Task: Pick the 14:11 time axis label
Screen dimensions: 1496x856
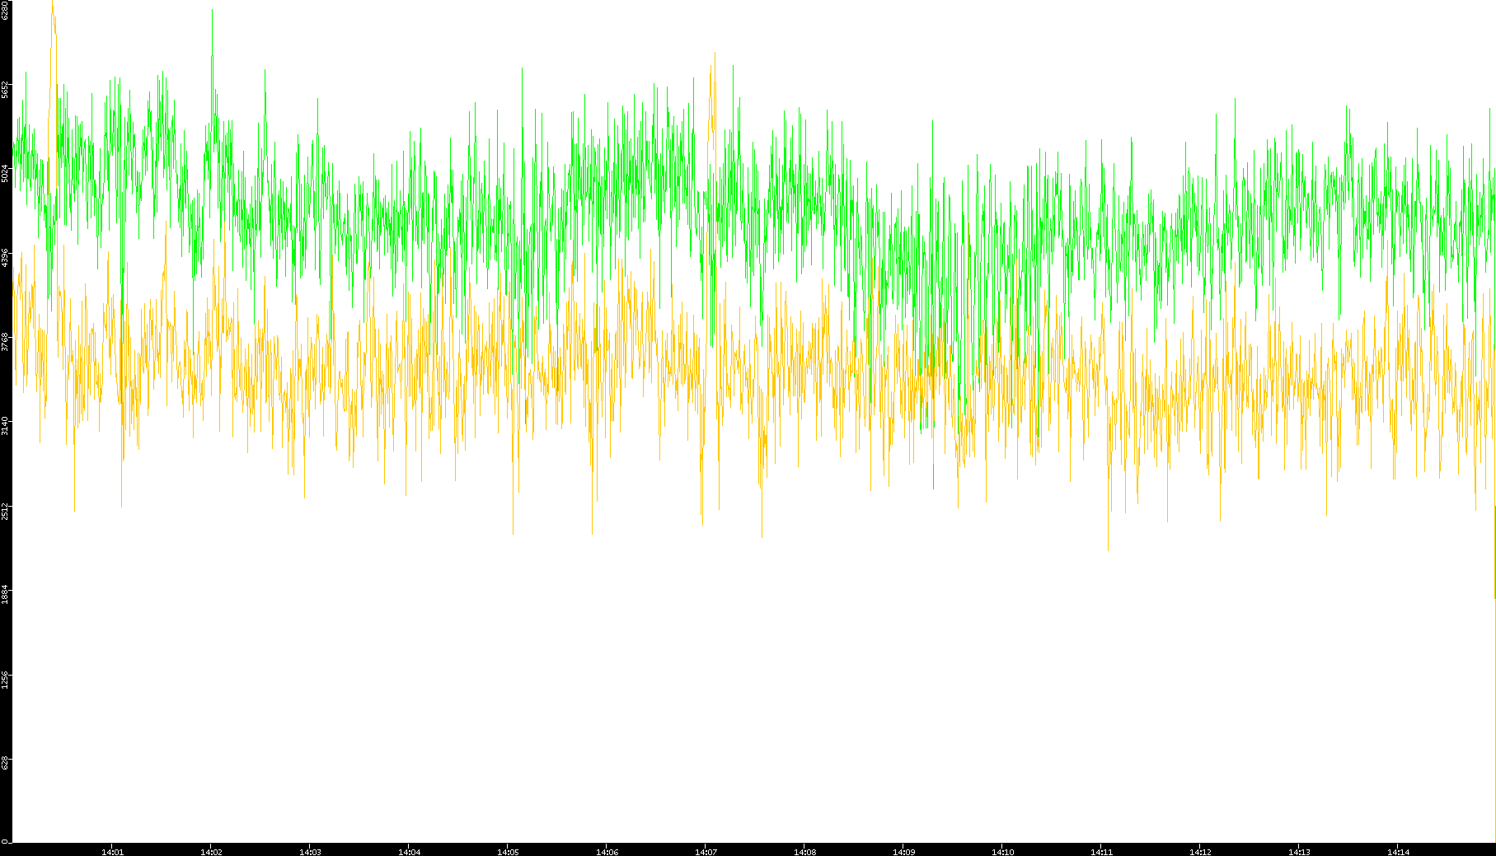Action: point(1101,852)
